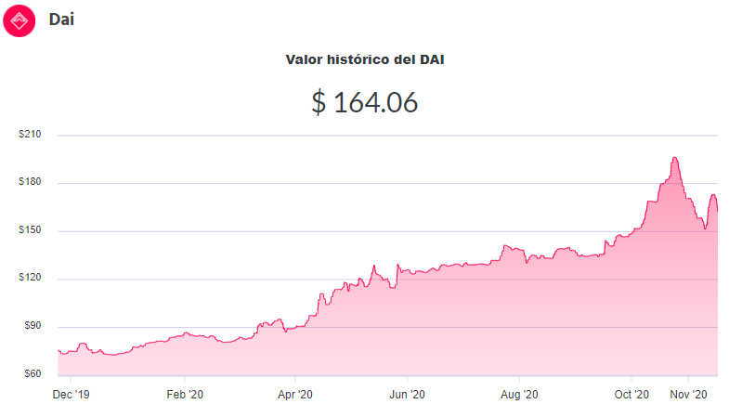Screen dimensions: 729x417
Task: Click the chart title Valor histórico del DAI
Action: [x=364, y=59]
